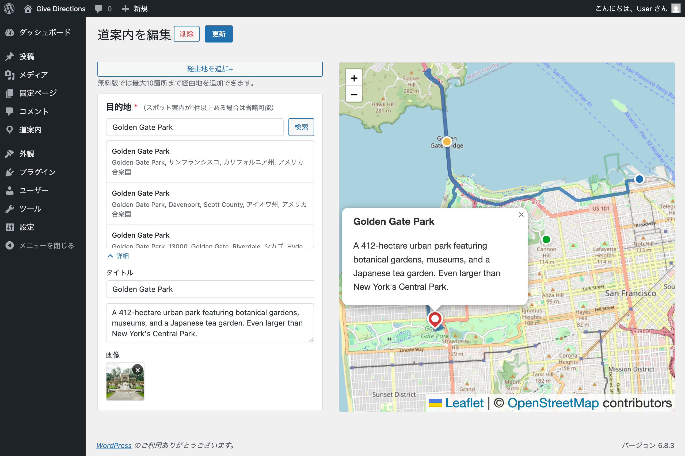Image resolution: width=685 pixels, height=456 pixels.
Task: Open 設定 in the sidebar
Action: [x=26, y=227]
